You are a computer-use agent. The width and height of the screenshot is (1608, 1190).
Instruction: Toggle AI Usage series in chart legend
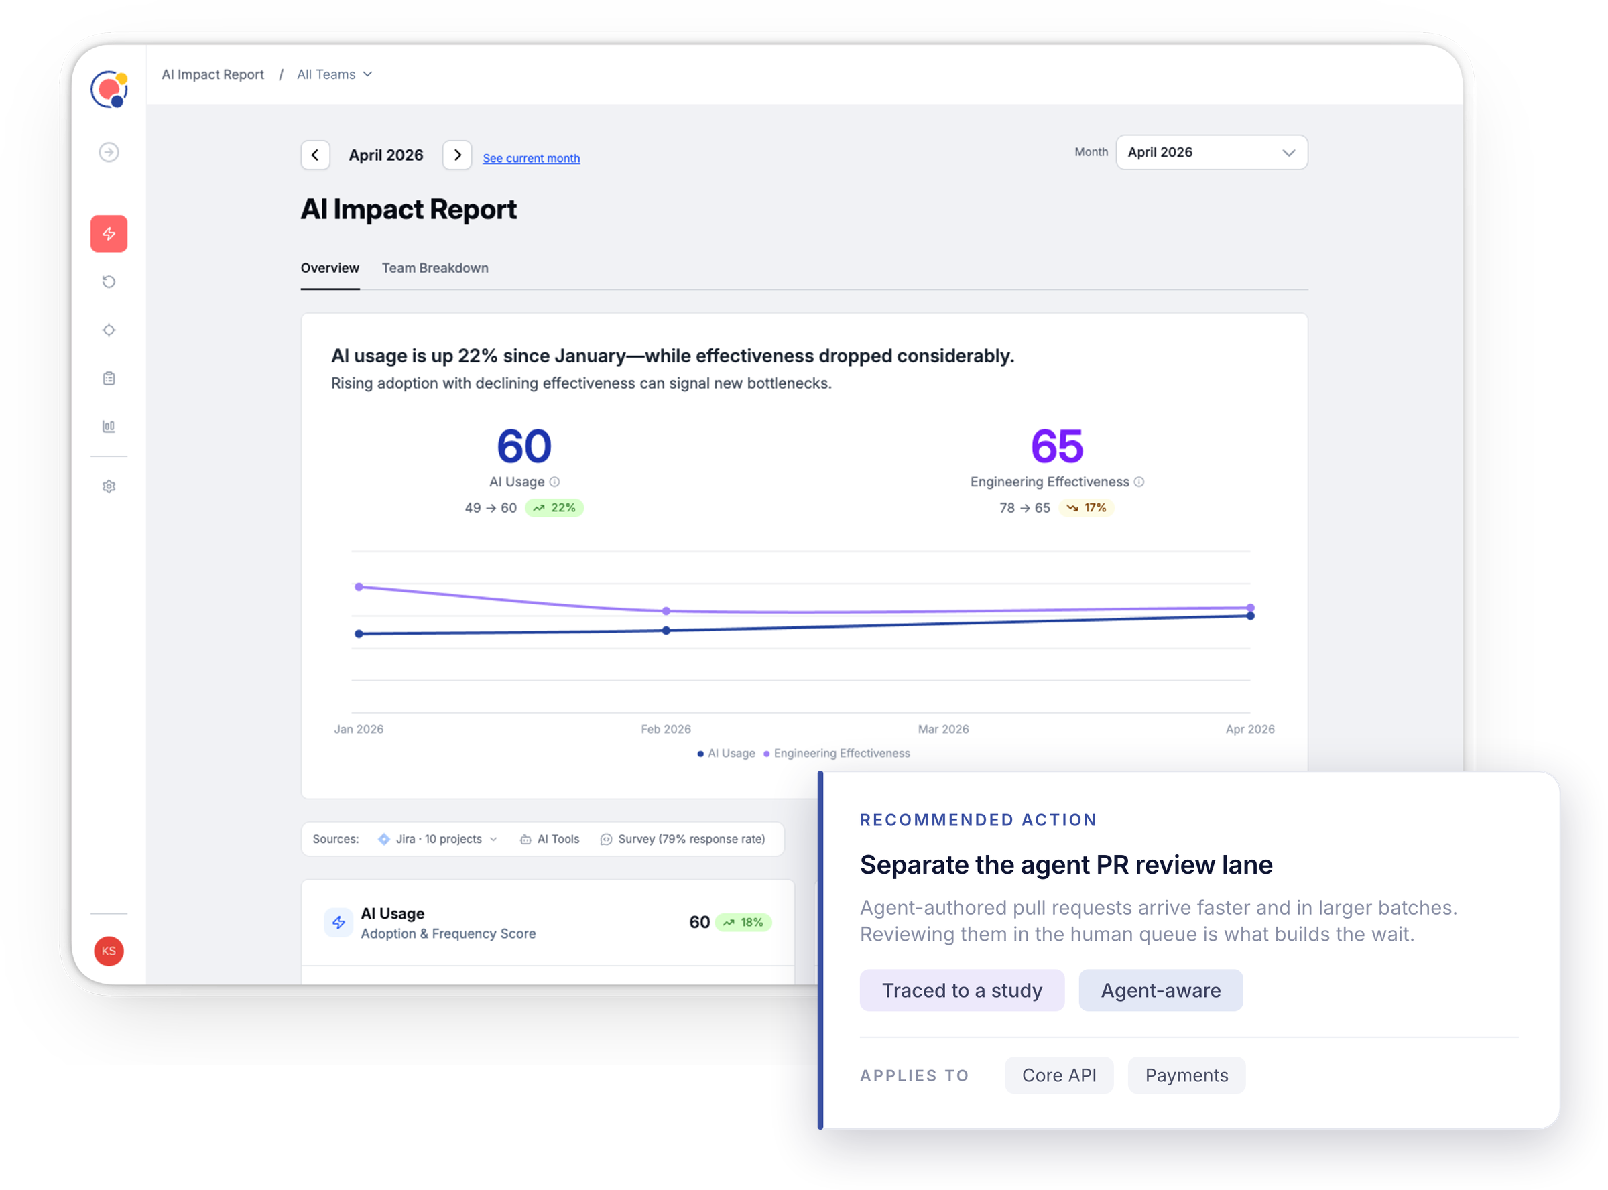[x=726, y=754]
